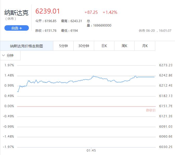Click the 1.97% top axis label
The width and height of the screenshot is (175, 155).
click(x=9, y=65)
